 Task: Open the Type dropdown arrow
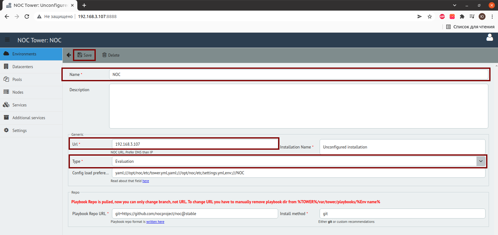pyautogui.click(x=481, y=161)
